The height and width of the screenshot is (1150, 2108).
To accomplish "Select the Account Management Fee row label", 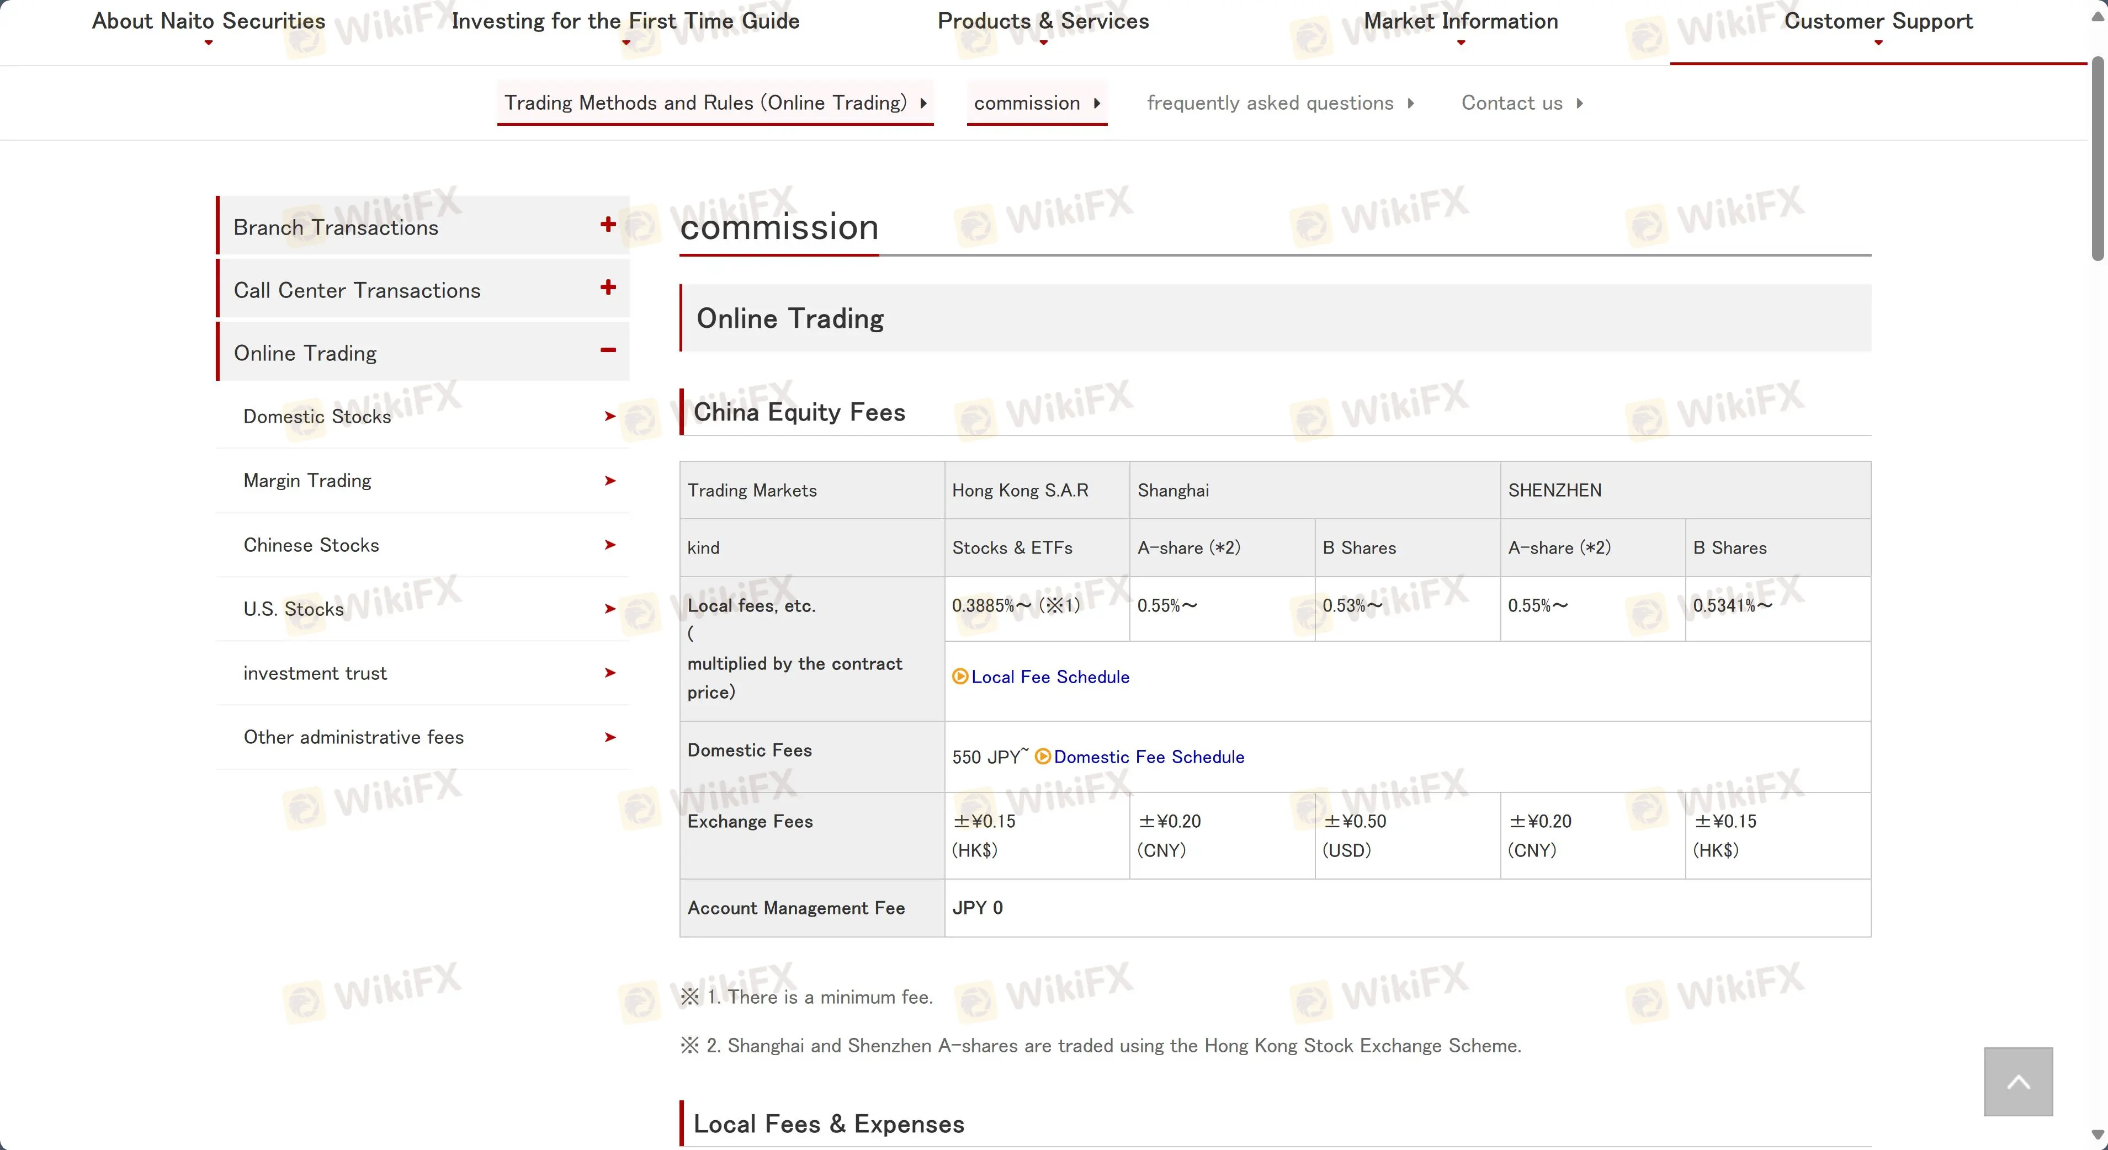I will (797, 908).
